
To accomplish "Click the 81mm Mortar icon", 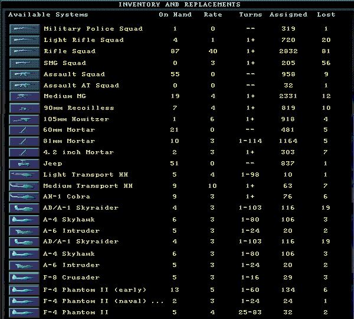I will [24, 141].
